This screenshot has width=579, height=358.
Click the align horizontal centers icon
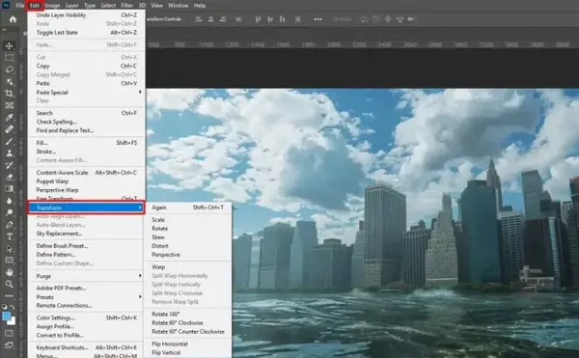click(x=210, y=19)
